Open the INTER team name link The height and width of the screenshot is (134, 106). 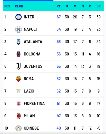pos(29,17)
